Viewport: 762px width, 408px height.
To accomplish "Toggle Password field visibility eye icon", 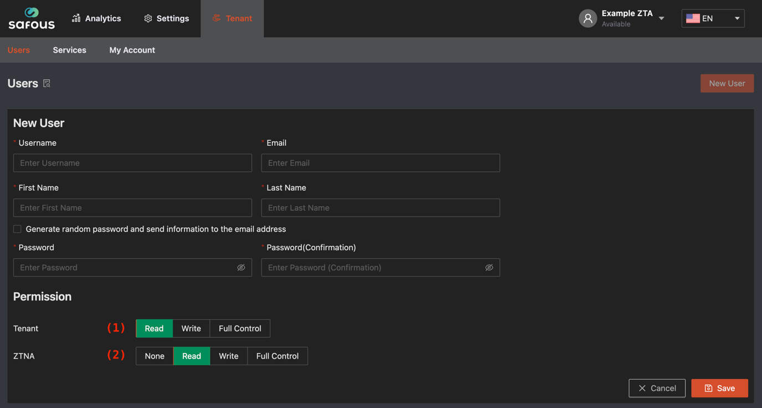I will click(x=241, y=267).
